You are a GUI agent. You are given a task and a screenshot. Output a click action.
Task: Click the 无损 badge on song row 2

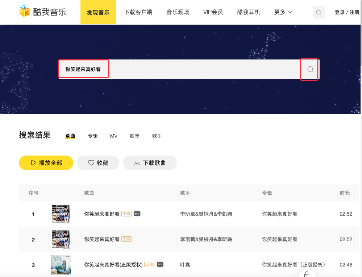[x=126, y=239]
